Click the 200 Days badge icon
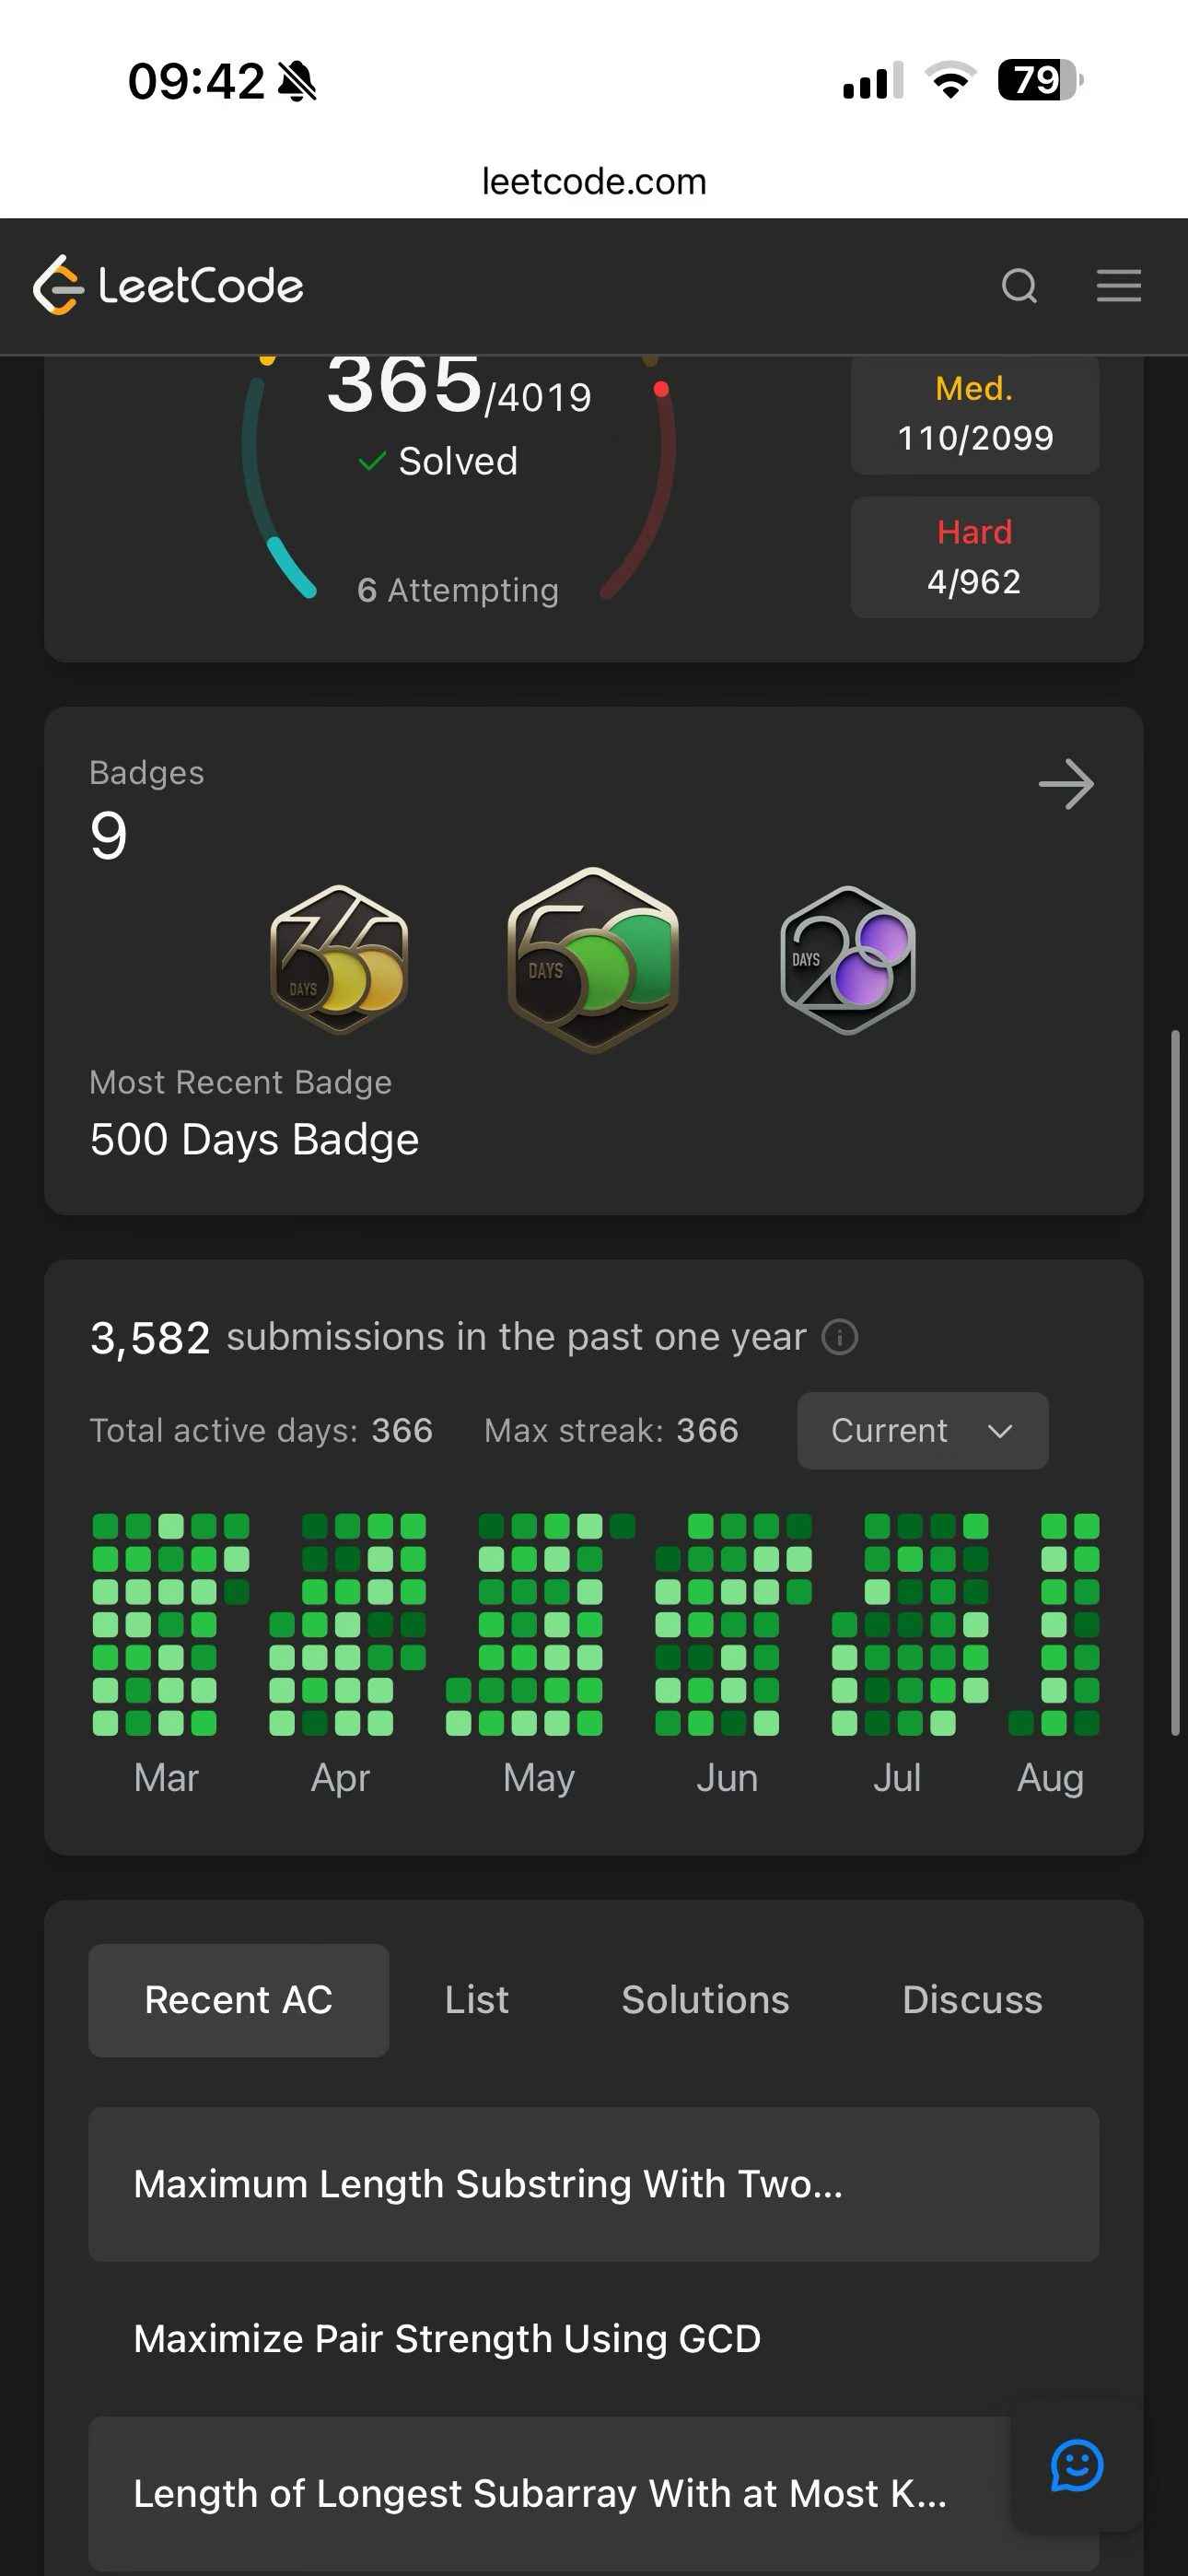Image resolution: width=1188 pixels, height=2576 pixels. [x=848, y=960]
